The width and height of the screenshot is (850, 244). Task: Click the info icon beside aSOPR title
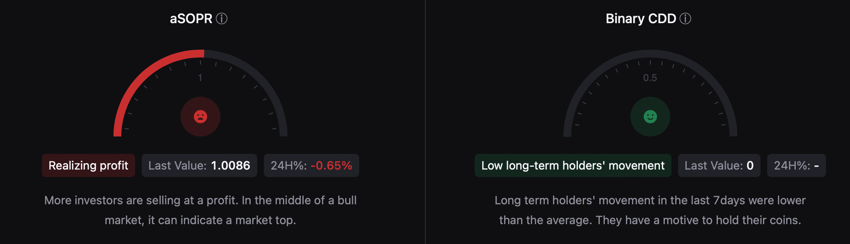tap(222, 19)
